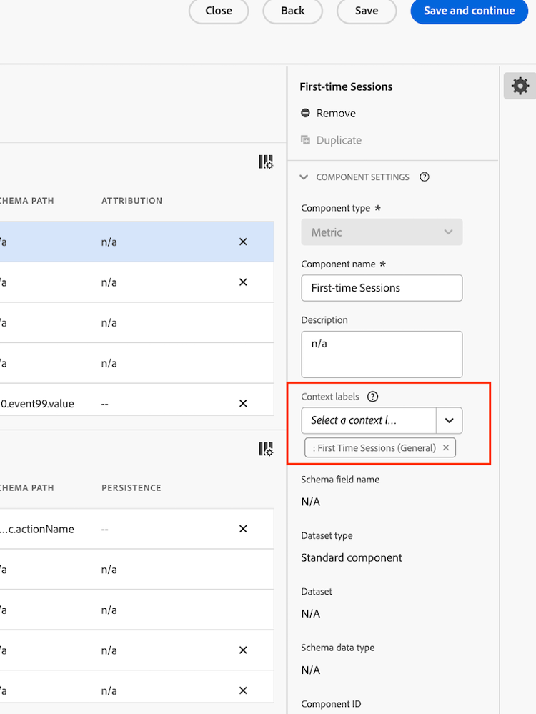
Task: Remove the highlighted top metric row
Action: pyautogui.click(x=243, y=242)
